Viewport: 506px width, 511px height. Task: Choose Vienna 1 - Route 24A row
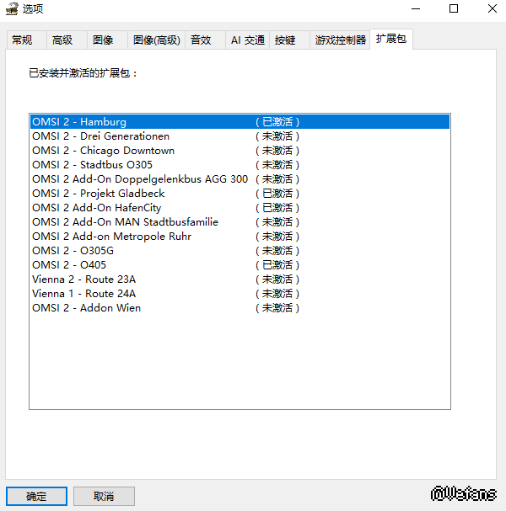click(x=240, y=294)
